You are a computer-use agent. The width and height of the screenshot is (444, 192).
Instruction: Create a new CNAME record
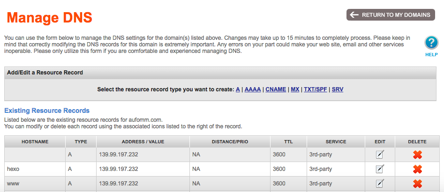click(x=276, y=89)
